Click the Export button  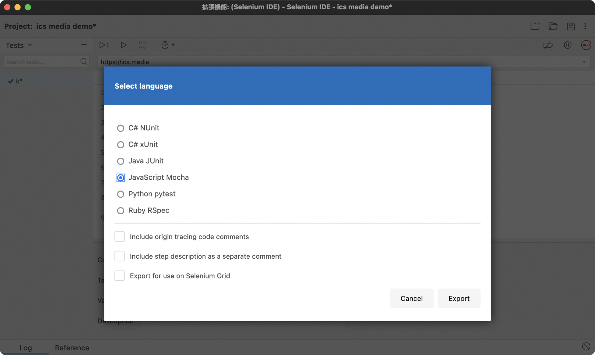pos(459,298)
